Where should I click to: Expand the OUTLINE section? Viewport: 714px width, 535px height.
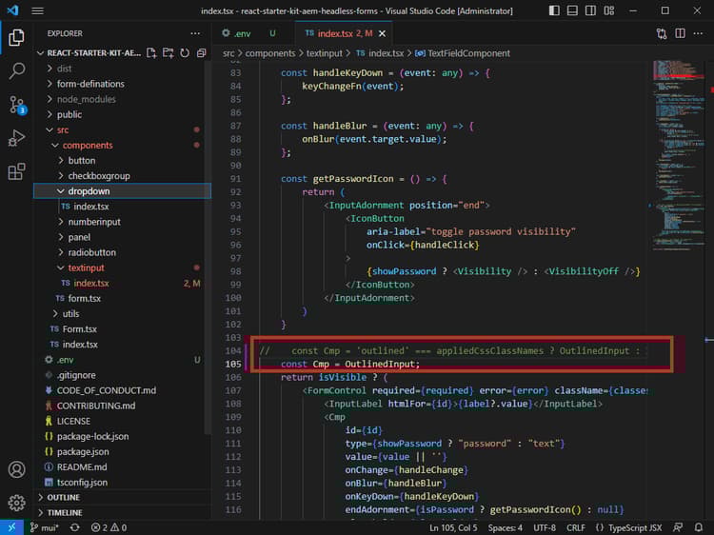(x=63, y=497)
